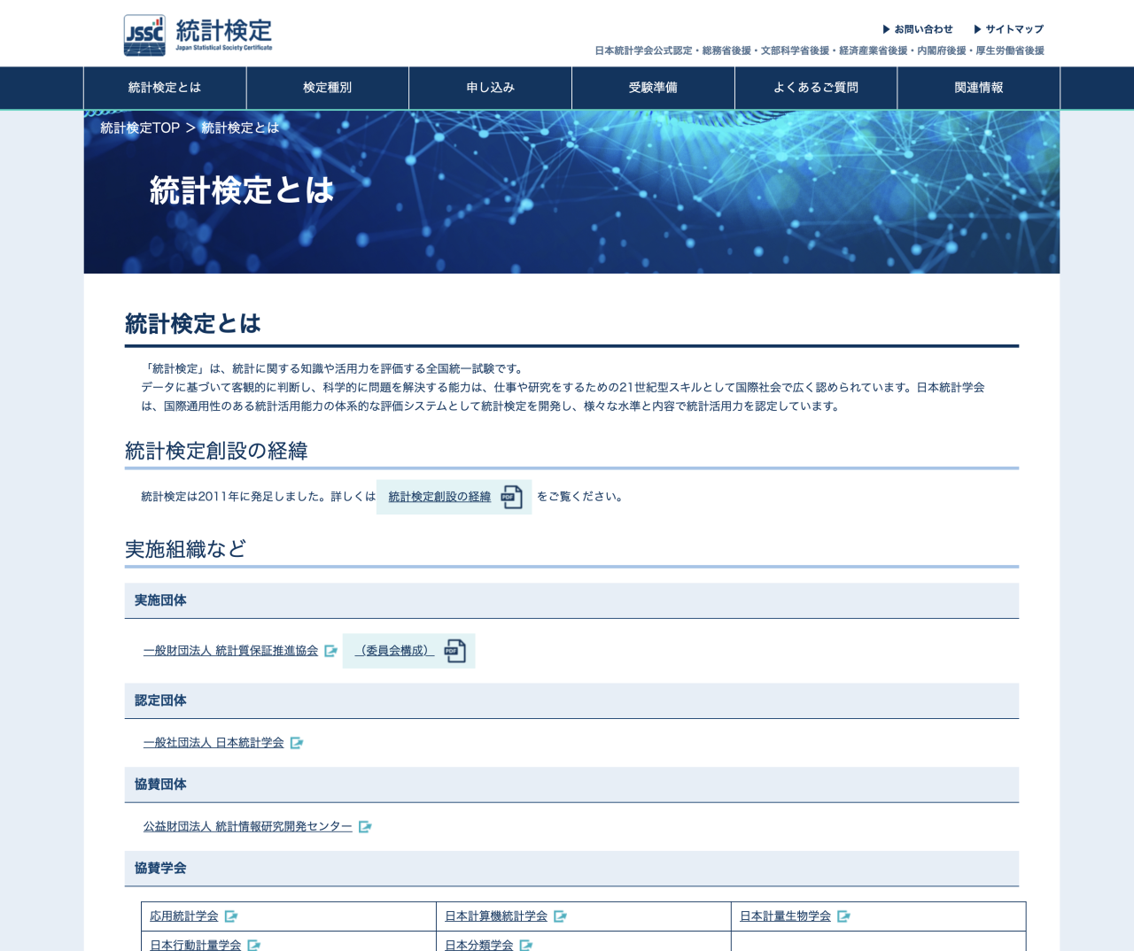Open the 関連情報 menu item
This screenshot has height=951, width=1134.
click(978, 88)
